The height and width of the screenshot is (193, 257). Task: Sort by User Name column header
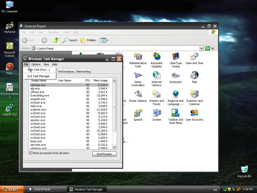point(69,80)
